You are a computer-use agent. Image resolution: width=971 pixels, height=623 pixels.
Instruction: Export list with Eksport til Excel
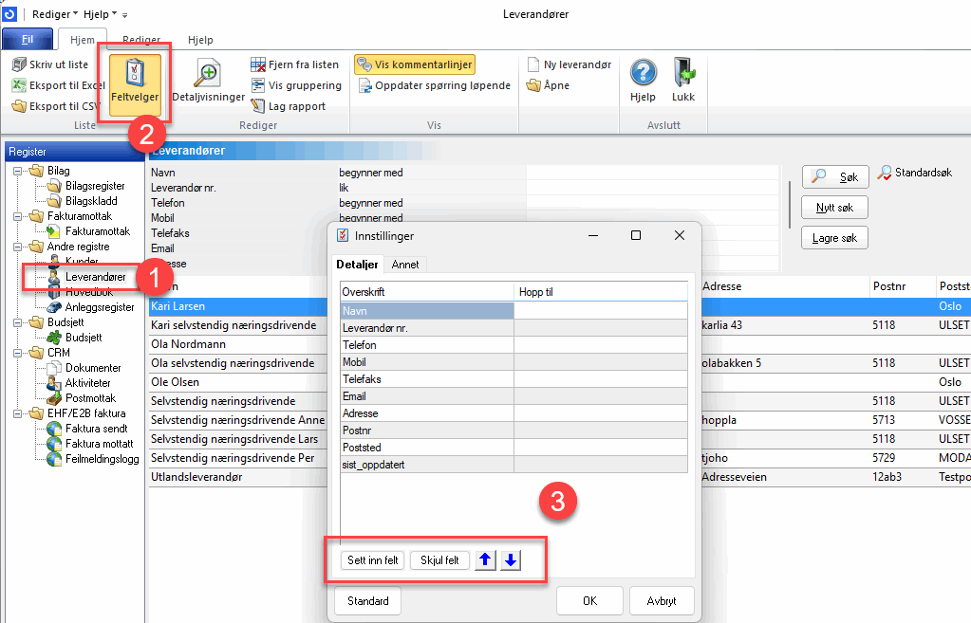tap(58, 85)
